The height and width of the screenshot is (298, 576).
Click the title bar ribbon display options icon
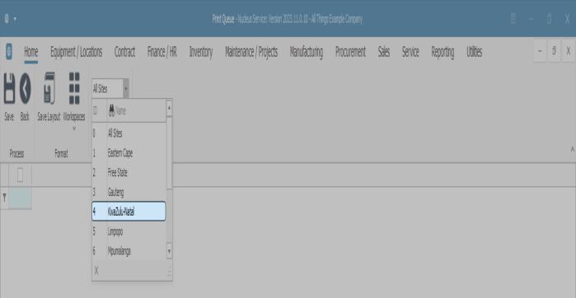point(513,19)
